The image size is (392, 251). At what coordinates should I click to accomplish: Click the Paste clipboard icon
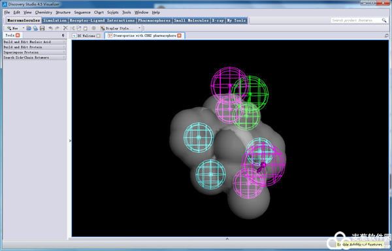(x=86, y=28)
